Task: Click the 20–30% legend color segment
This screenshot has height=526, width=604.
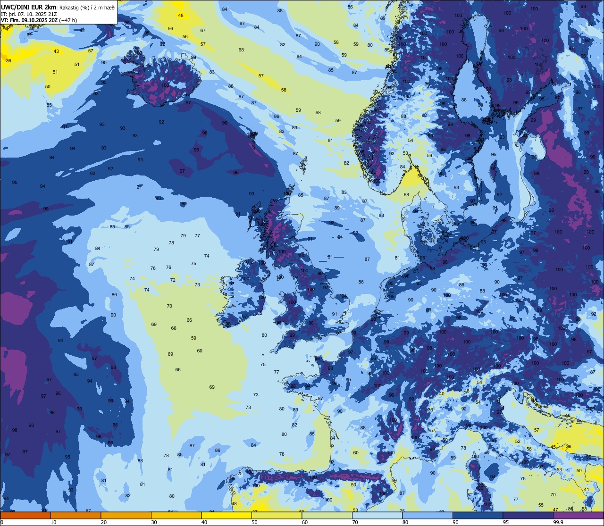Action: 126,516
